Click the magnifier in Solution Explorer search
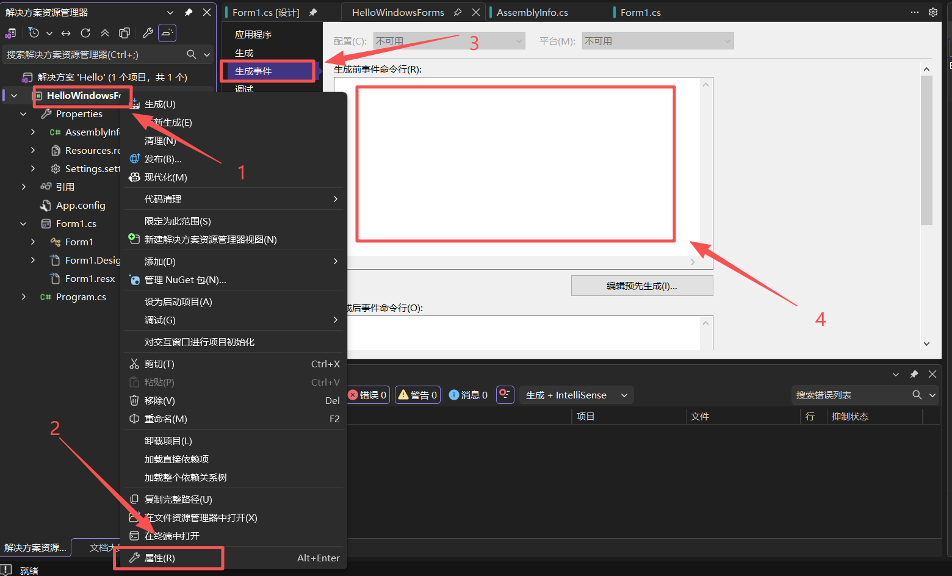 coord(191,54)
